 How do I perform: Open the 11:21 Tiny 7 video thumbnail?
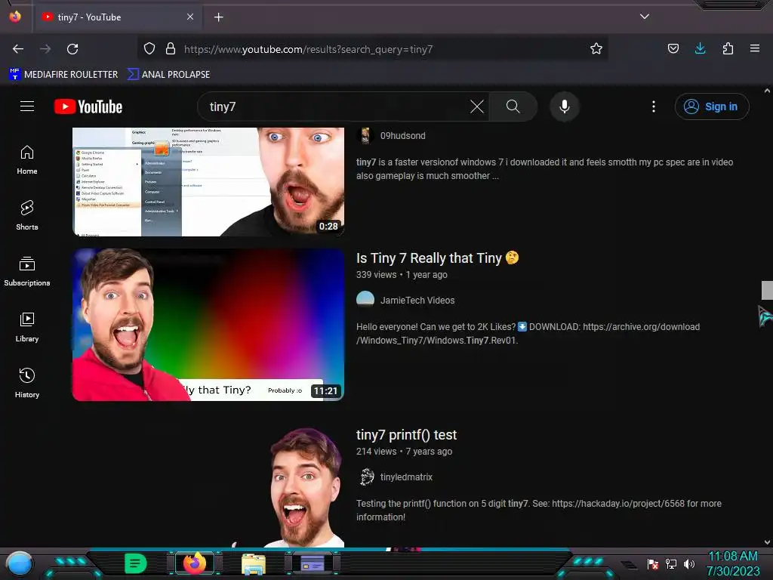(208, 325)
